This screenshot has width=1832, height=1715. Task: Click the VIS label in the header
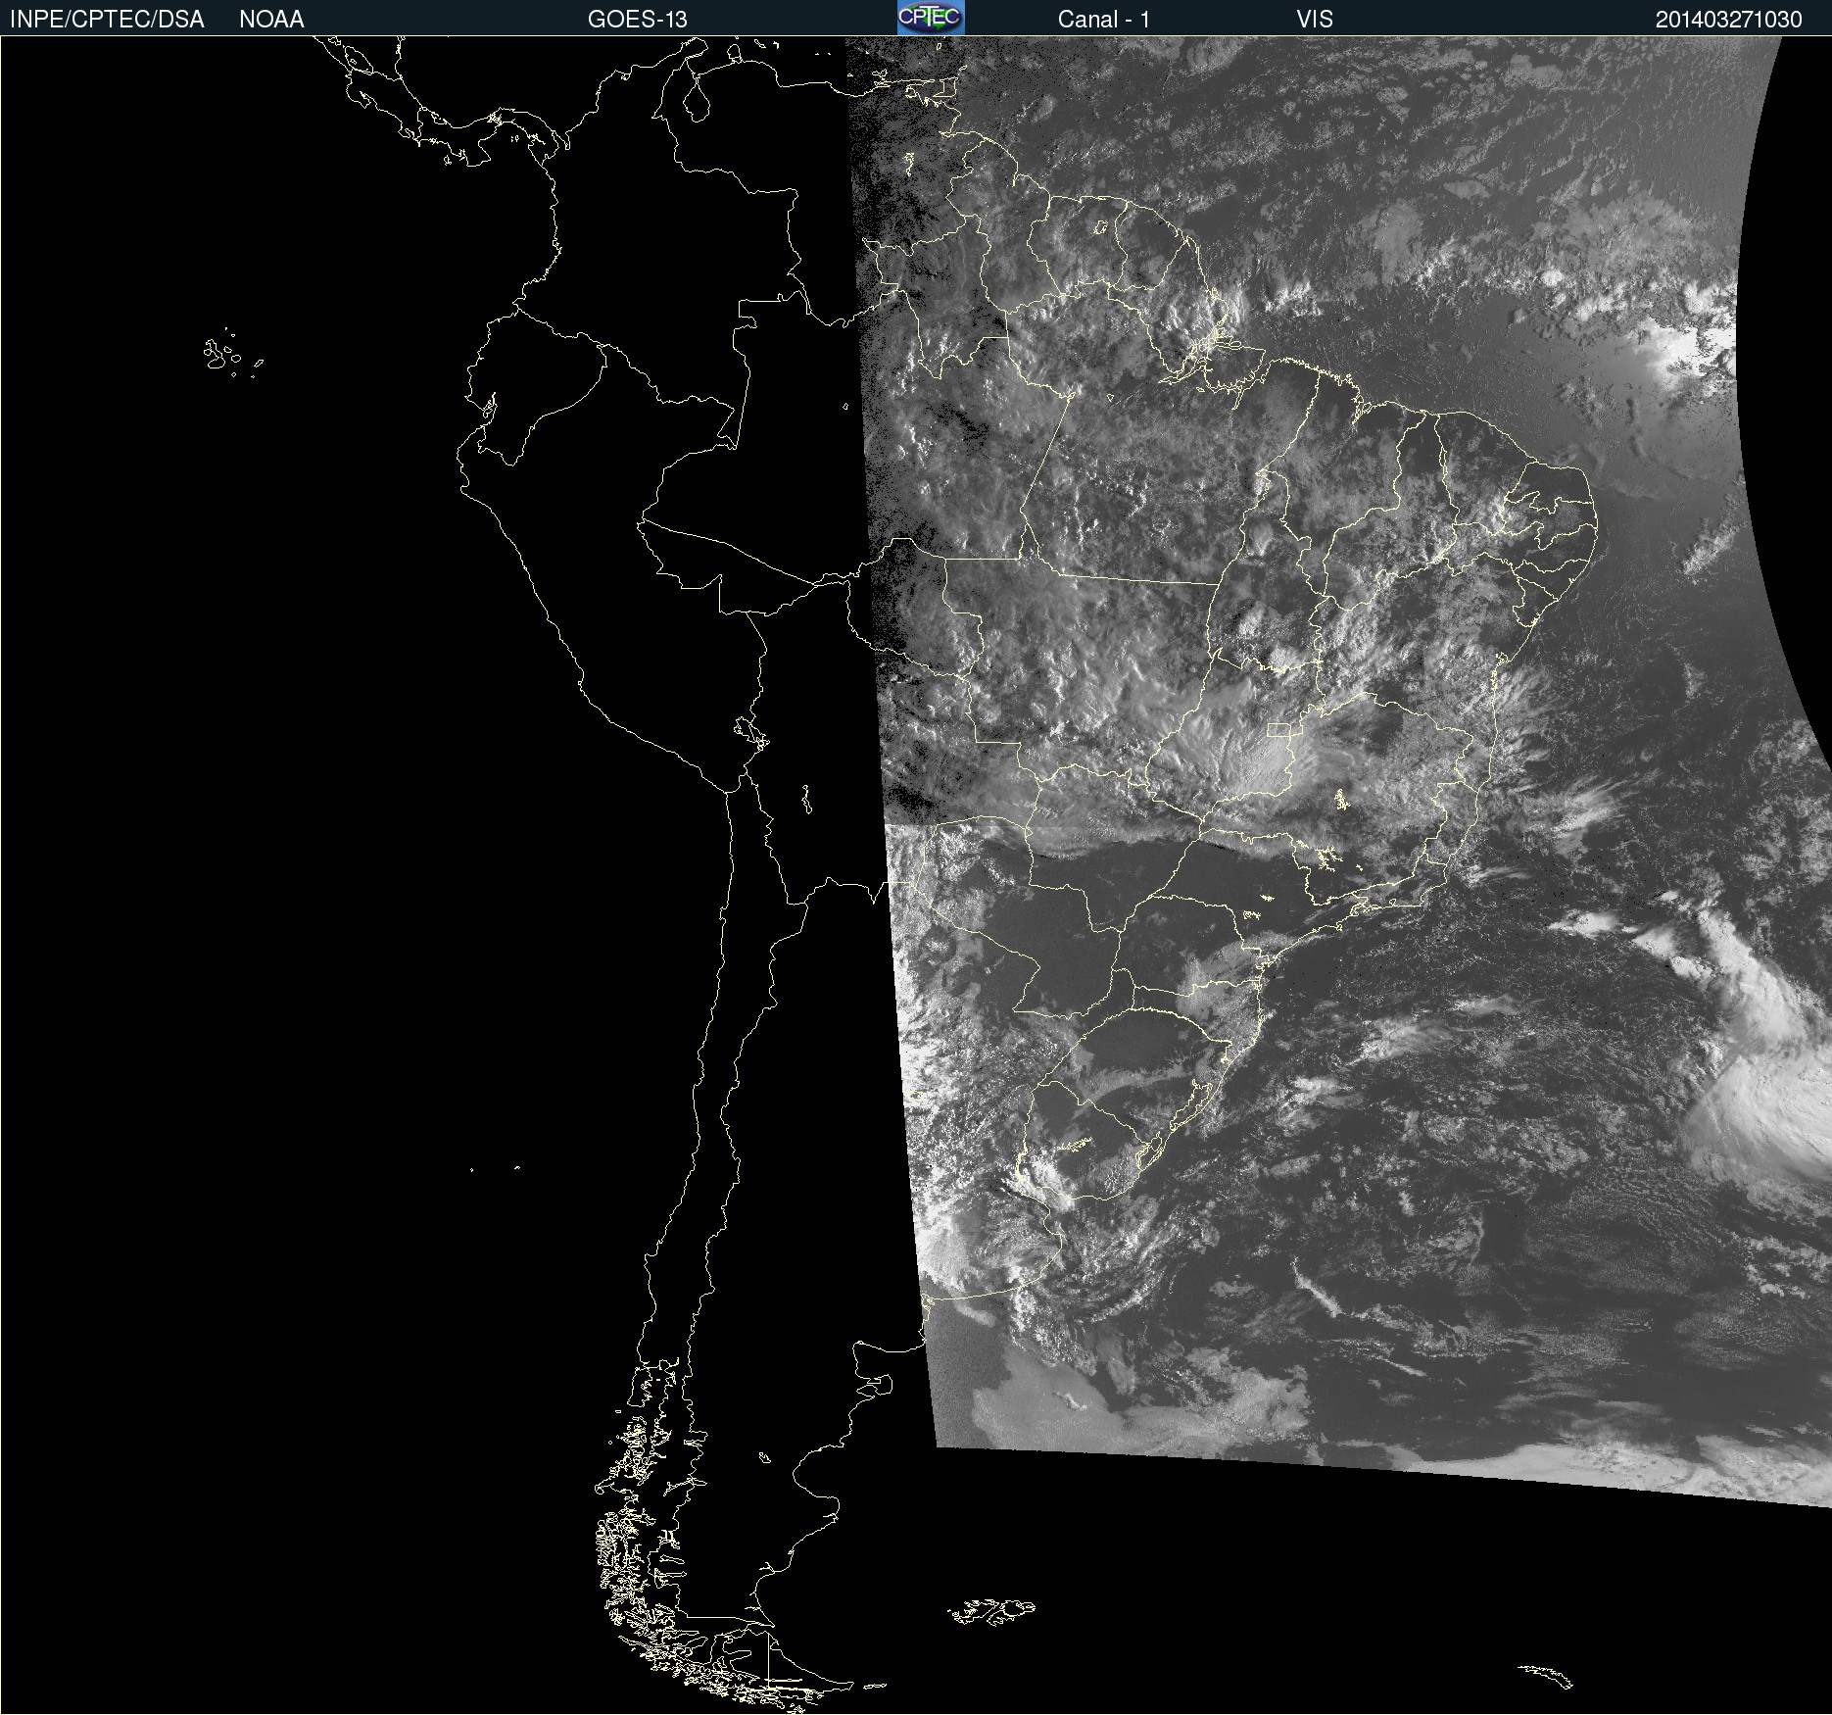tap(1315, 20)
